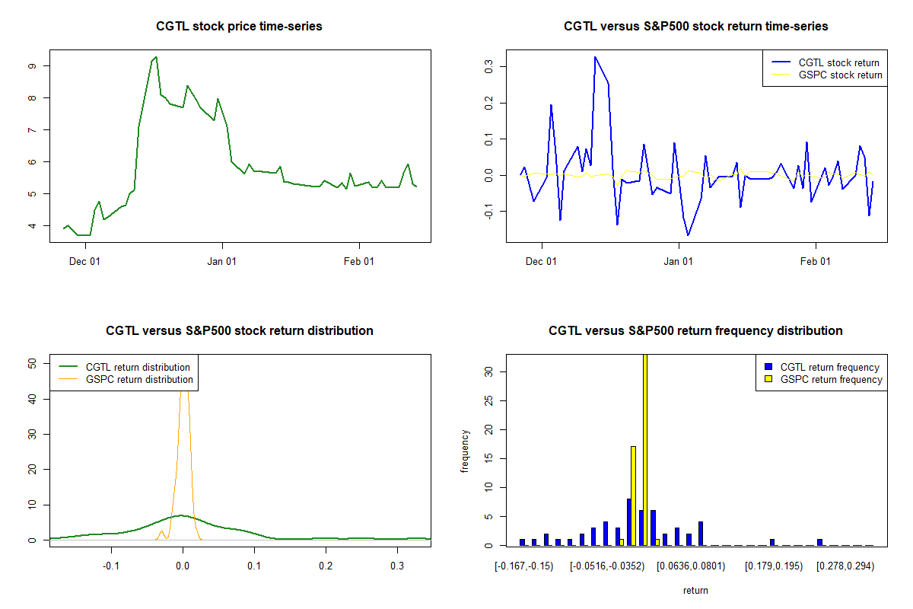Click the '[-0.167,-0.15)' bin label
The image size is (913, 609).
tap(524, 566)
